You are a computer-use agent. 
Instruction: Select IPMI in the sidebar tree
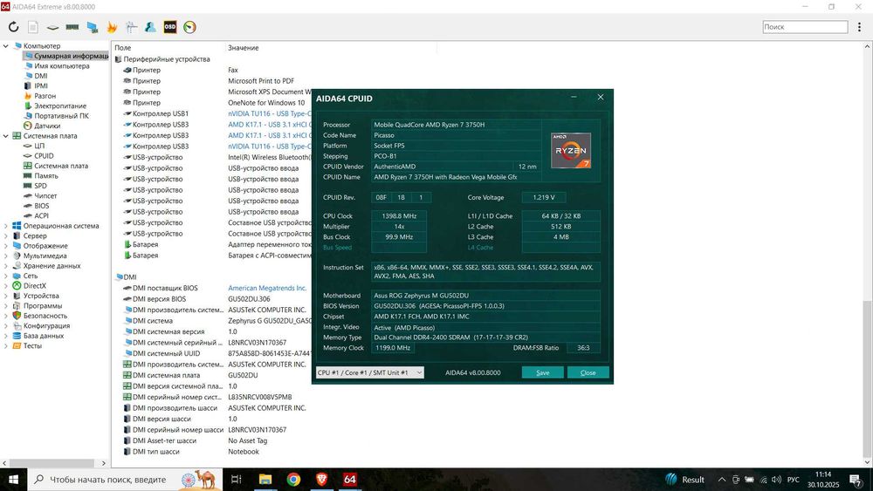(x=41, y=85)
